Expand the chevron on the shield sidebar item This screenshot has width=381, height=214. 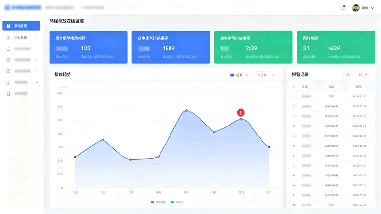(x=37, y=82)
